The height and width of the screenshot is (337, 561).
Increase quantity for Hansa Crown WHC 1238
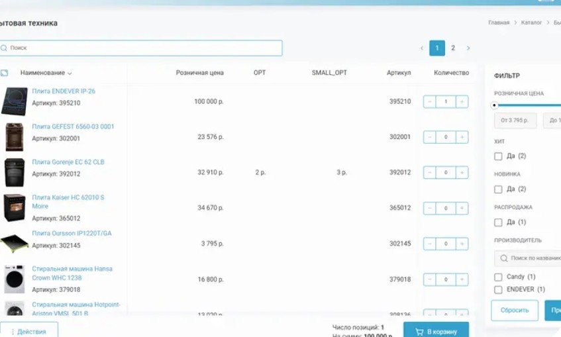[462, 279]
